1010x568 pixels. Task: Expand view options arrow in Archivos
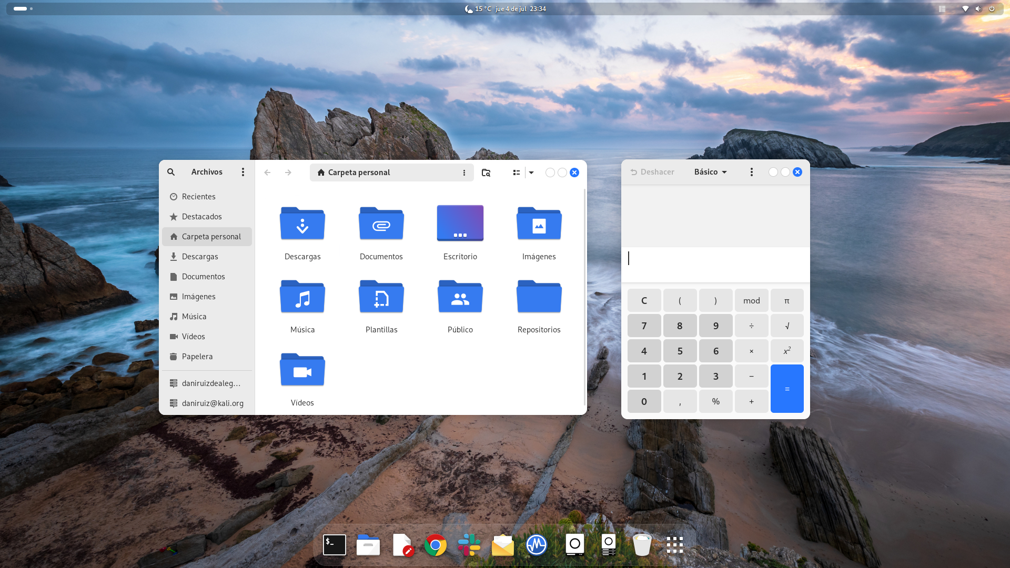pyautogui.click(x=531, y=173)
